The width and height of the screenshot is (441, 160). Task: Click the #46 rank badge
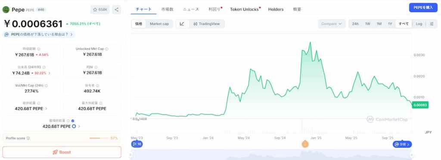click(x=41, y=9)
